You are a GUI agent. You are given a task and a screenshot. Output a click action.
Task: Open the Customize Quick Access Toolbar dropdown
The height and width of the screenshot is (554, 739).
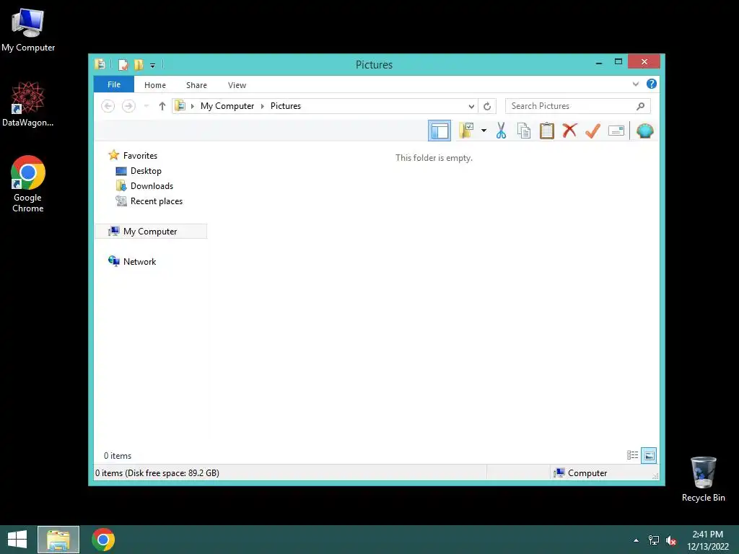(x=153, y=66)
